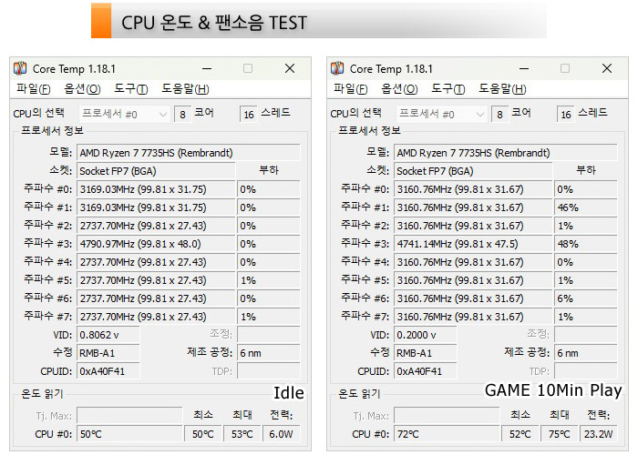Screen dimensions: 638x455
Task: Minimize the right Core Temp window
Action: 523,68
